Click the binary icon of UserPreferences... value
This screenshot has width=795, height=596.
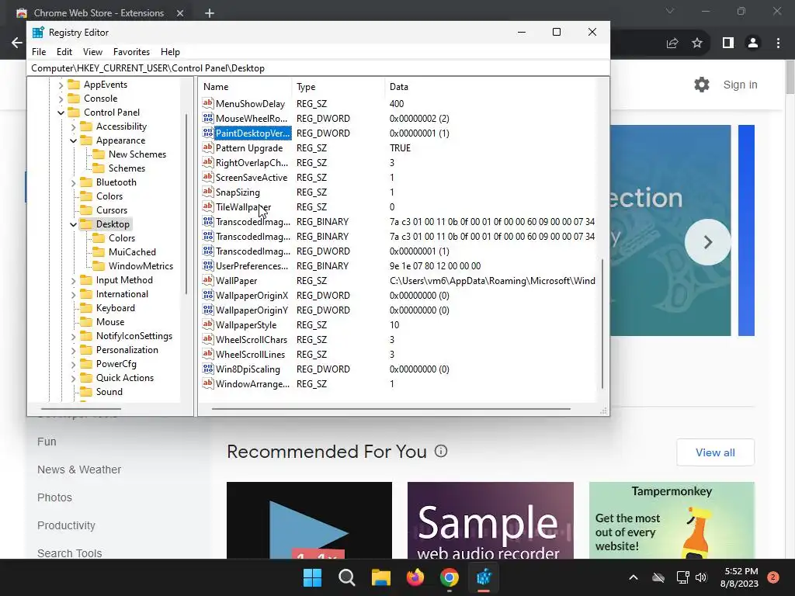pyautogui.click(x=208, y=265)
